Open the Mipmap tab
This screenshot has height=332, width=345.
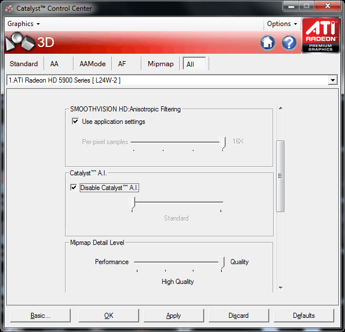point(161,64)
